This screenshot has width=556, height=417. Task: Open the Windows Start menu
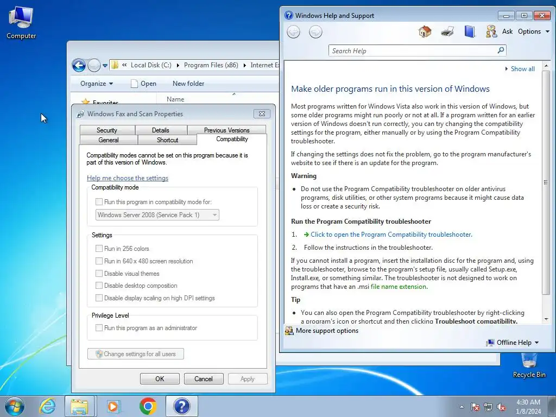15,406
